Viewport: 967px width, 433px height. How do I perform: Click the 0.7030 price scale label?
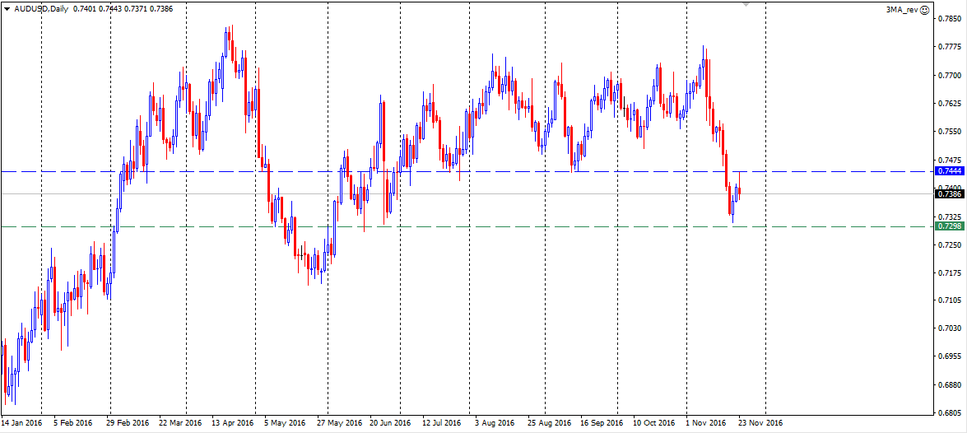[x=949, y=328]
